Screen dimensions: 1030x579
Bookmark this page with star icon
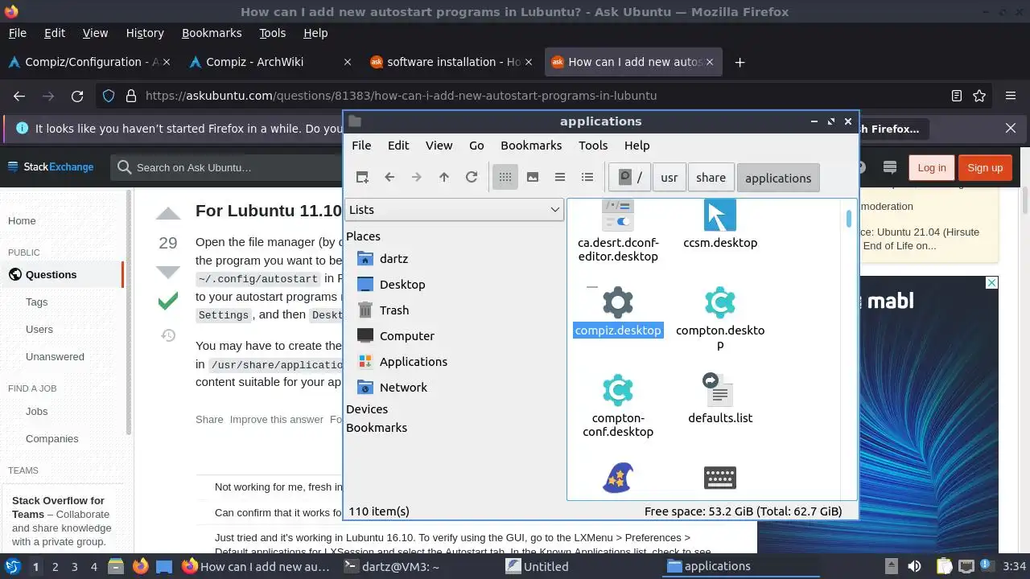[979, 96]
